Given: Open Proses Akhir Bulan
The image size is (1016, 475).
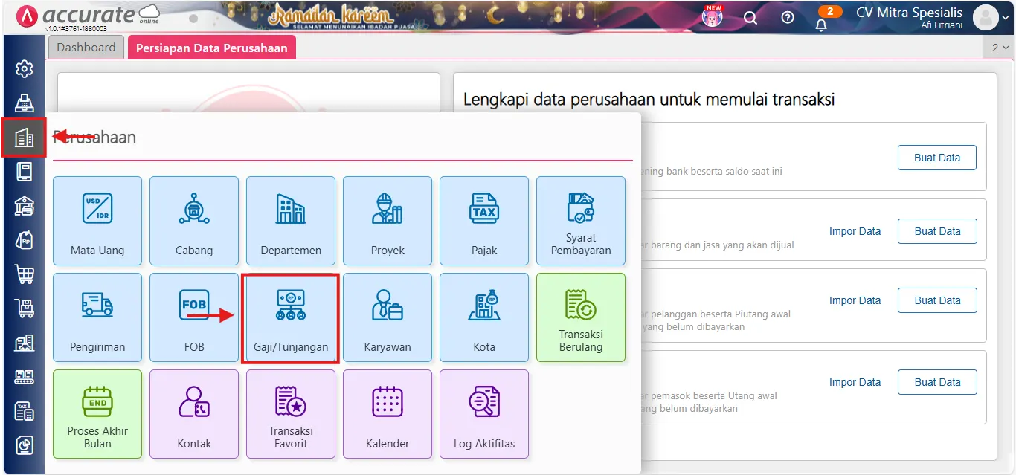Looking at the screenshot, I should click(97, 414).
